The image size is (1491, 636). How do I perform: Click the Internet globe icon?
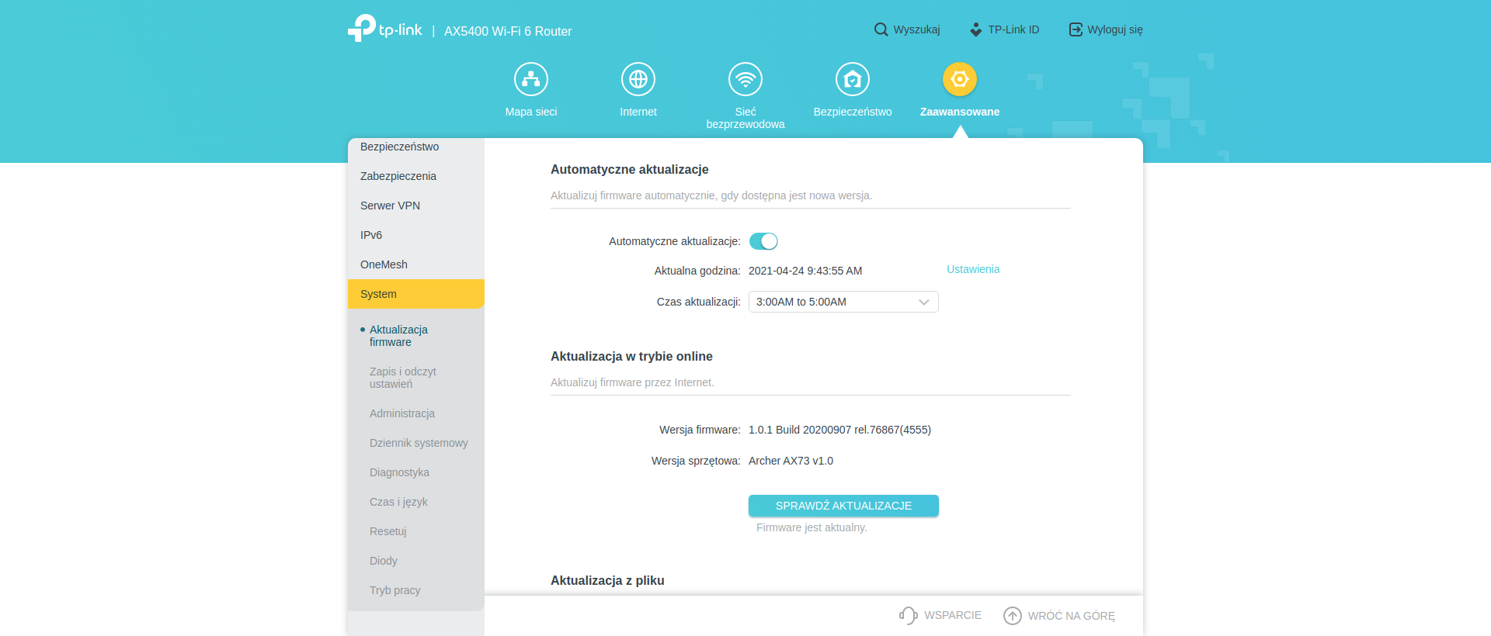638,79
